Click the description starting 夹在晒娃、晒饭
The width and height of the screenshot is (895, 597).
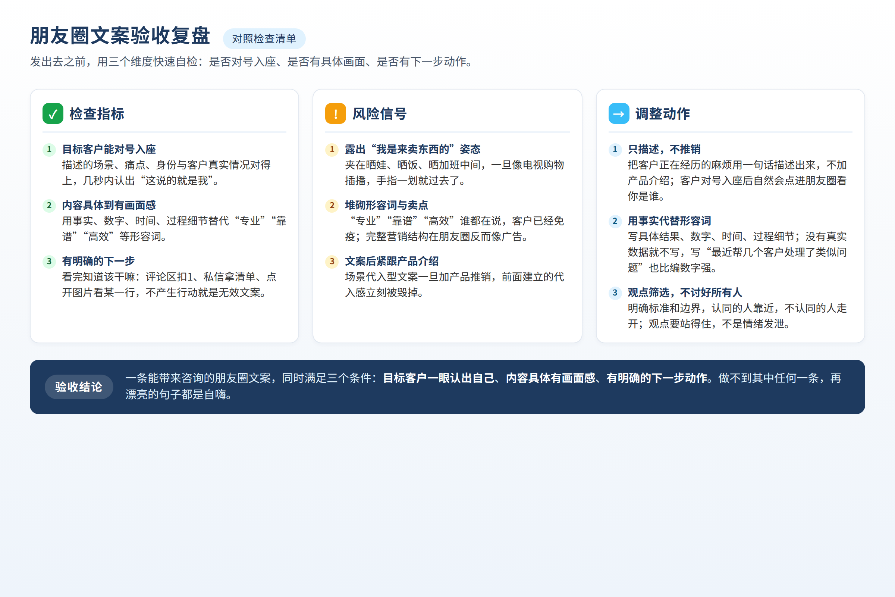(455, 173)
